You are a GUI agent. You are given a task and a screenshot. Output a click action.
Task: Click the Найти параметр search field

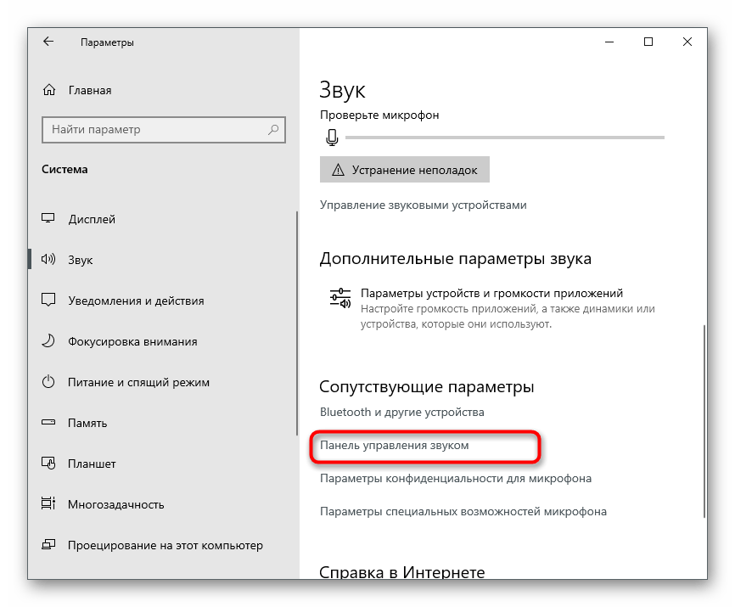pyautogui.click(x=164, y=130)
